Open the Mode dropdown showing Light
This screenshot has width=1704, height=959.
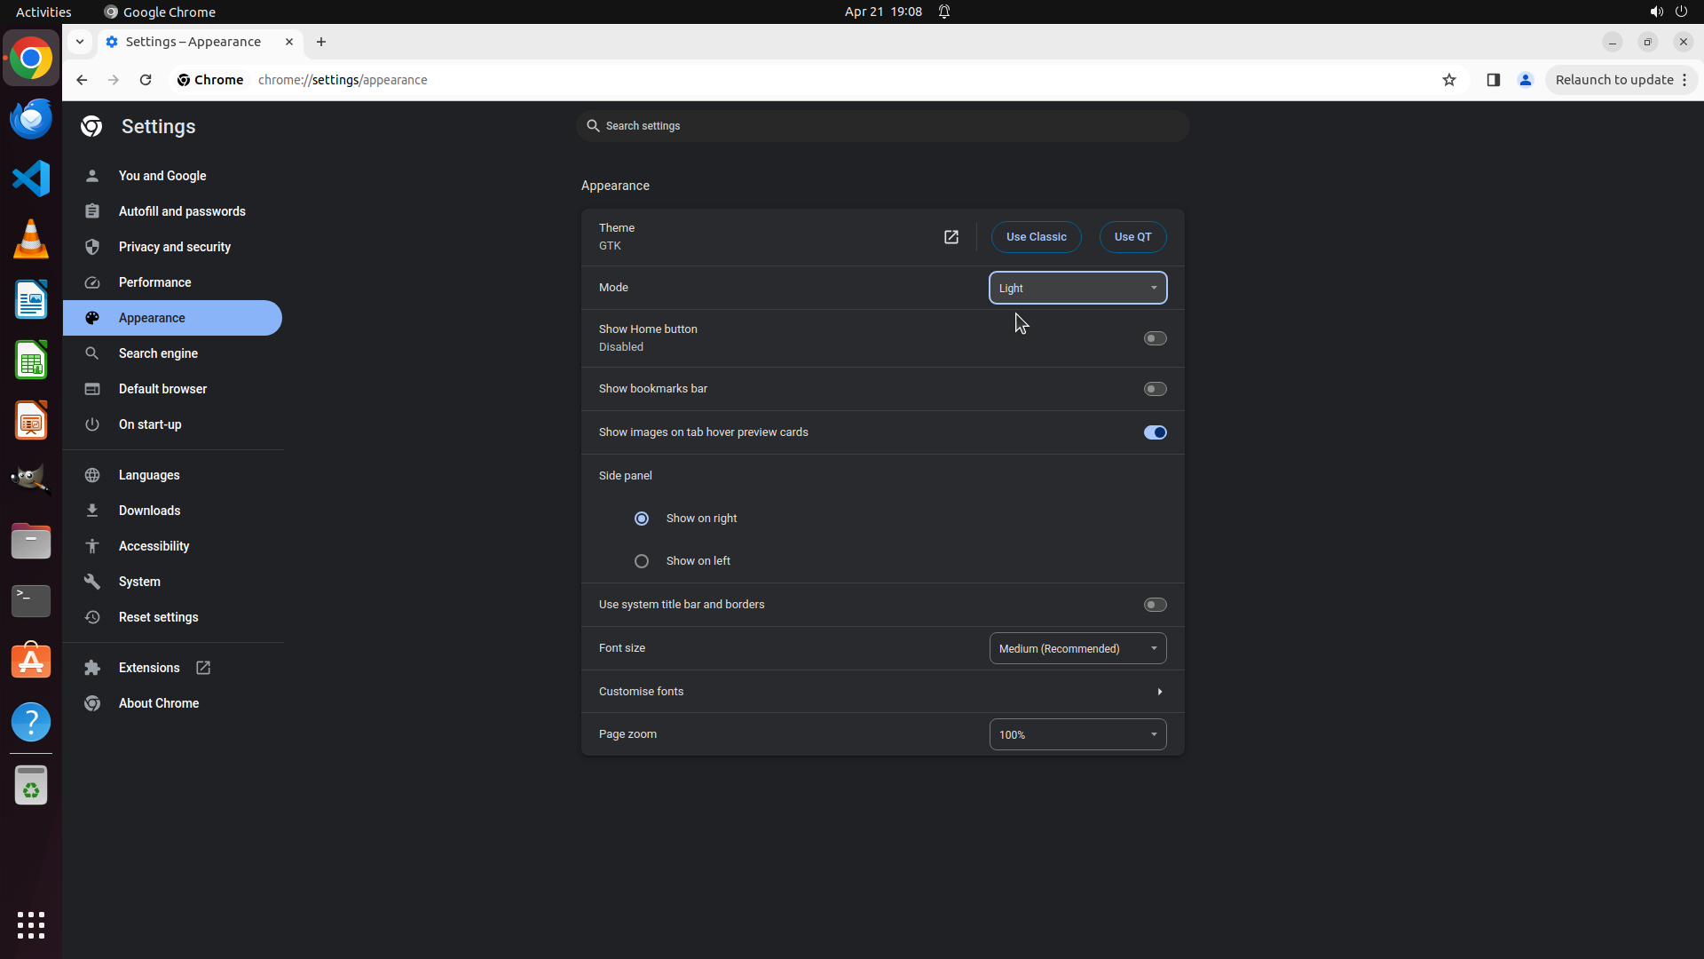[x=1077, y=288]
